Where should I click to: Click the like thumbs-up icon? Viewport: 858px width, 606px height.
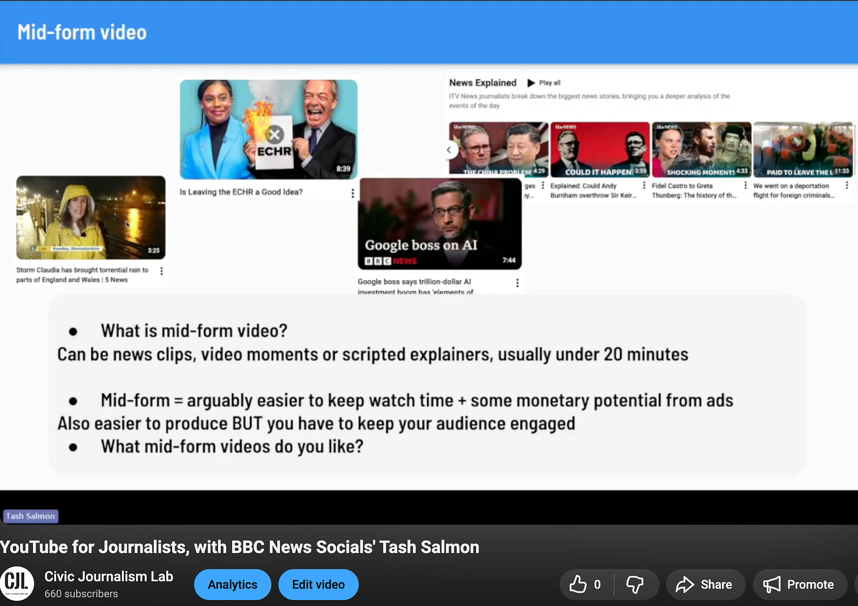point(577,584)
